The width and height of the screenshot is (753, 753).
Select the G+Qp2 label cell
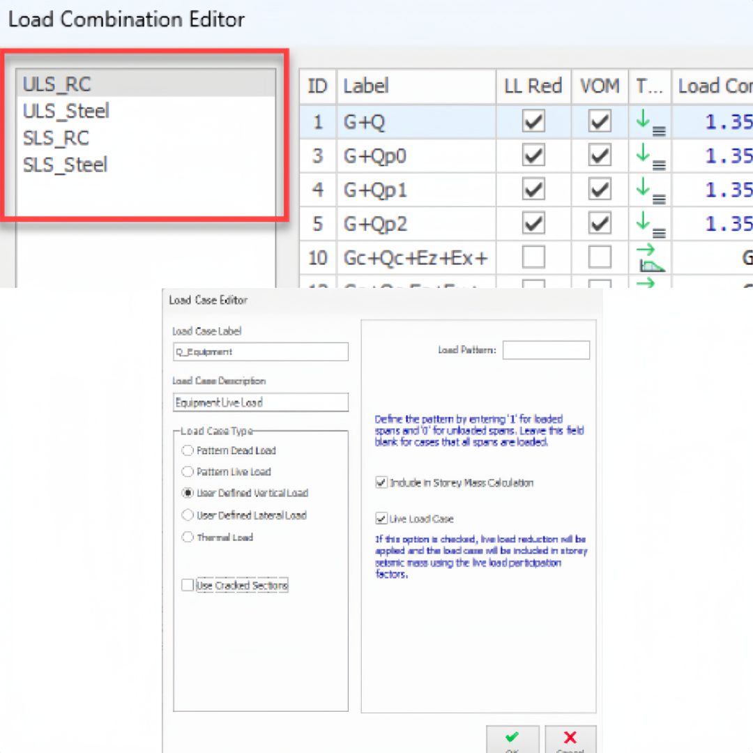pos(416,224)
